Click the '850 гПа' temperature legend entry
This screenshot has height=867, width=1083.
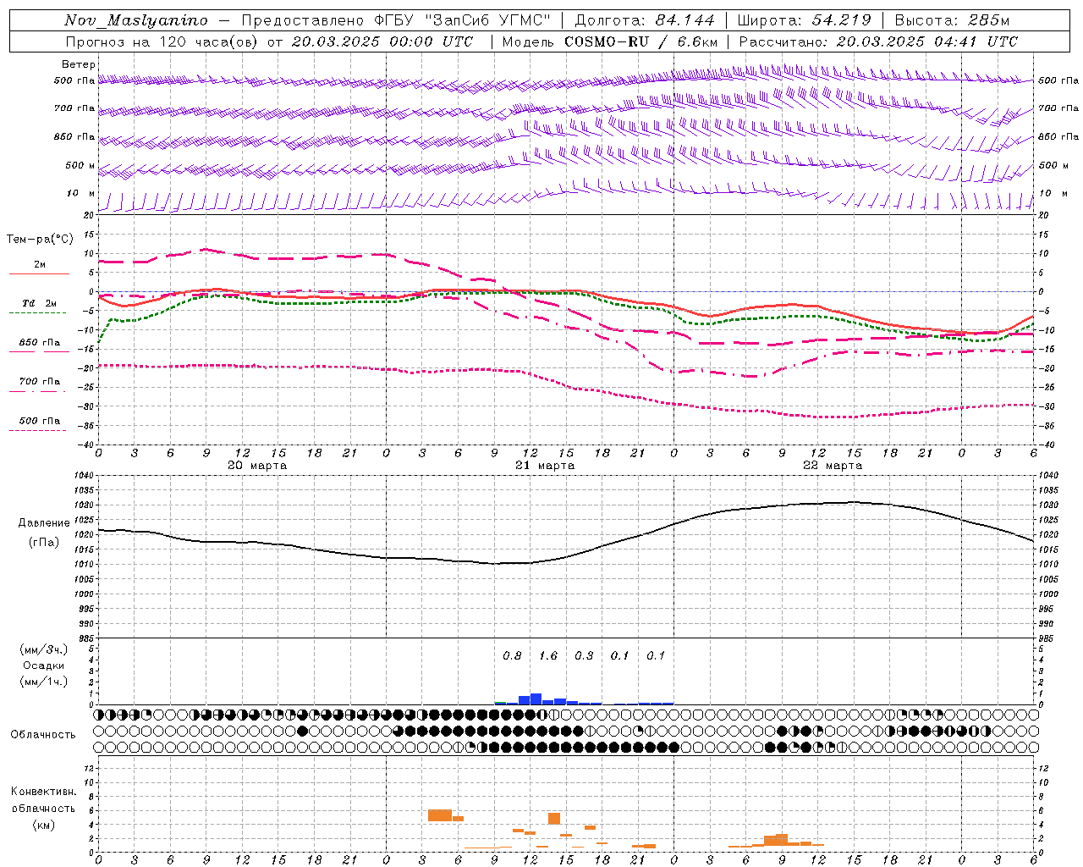click(x=40, y=343)
